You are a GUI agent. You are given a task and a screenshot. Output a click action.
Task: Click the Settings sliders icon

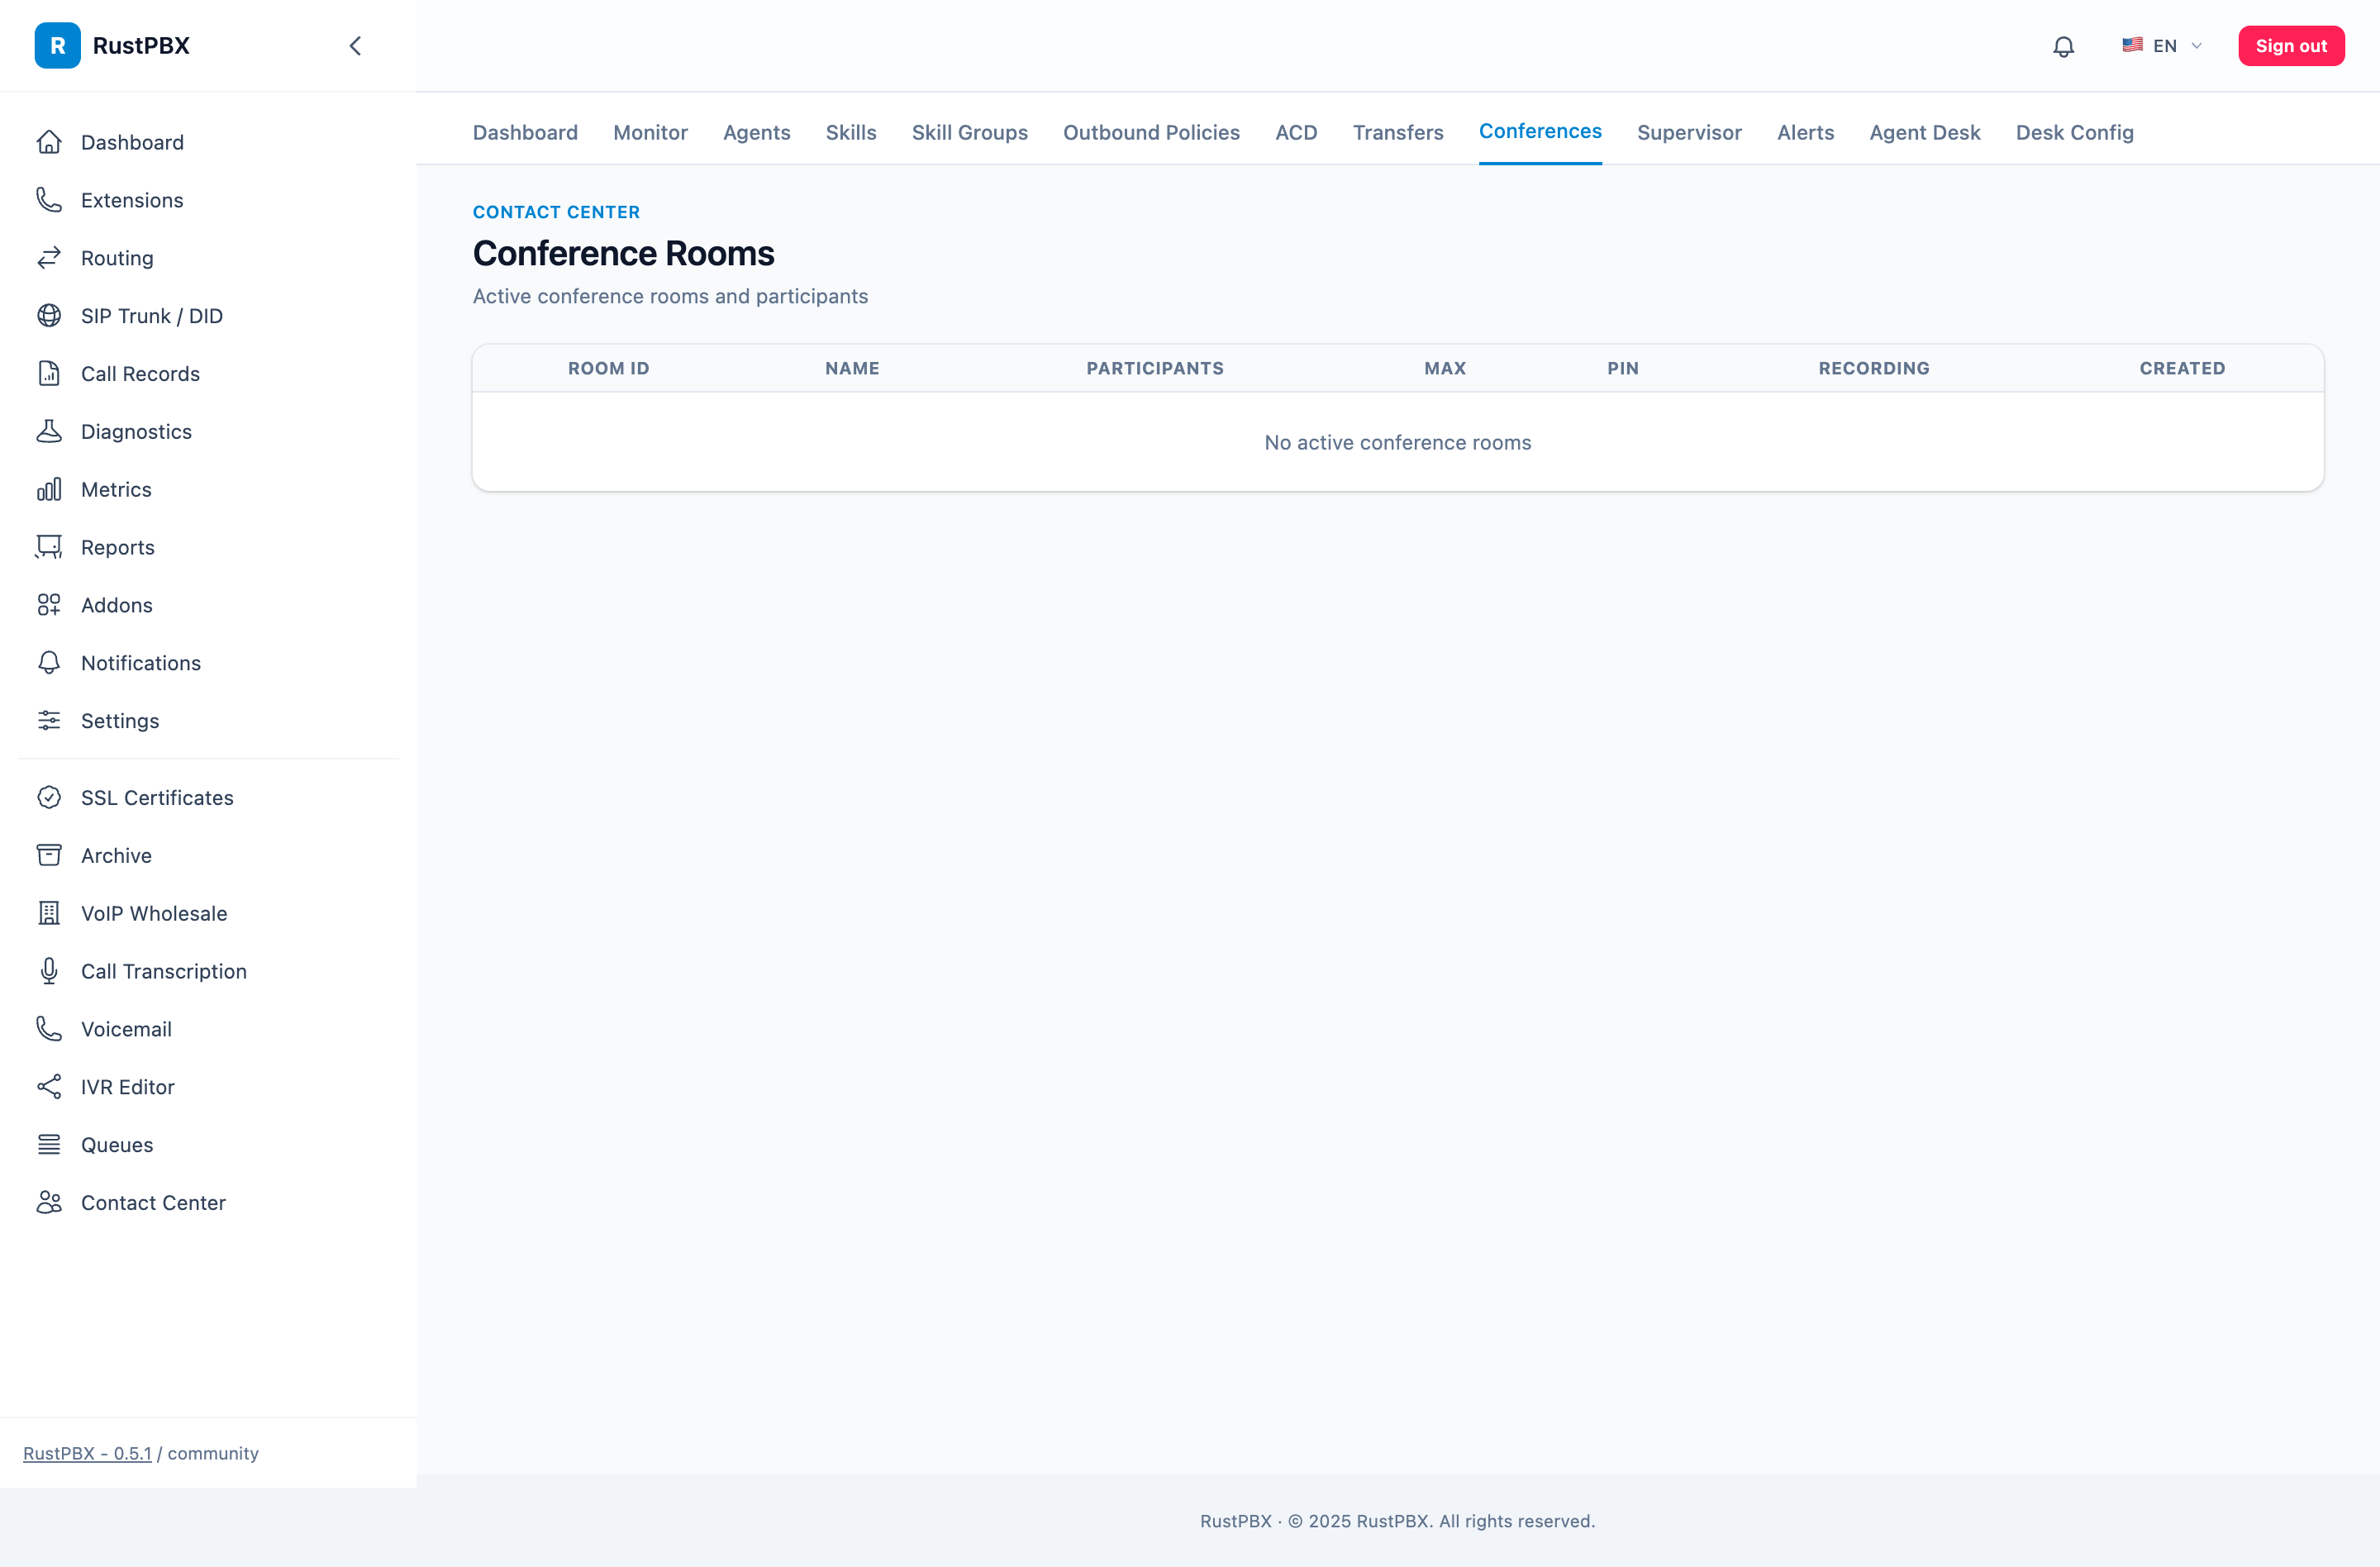[49, 721]
